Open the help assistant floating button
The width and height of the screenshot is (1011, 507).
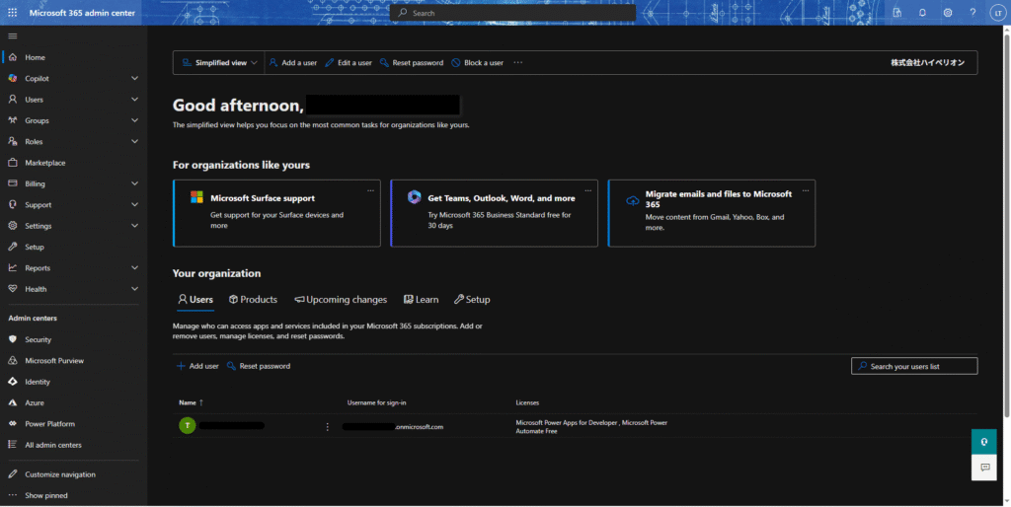983,442
